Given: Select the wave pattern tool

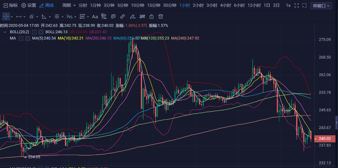Looking at the screenshot, I should (x=69, y=16).
